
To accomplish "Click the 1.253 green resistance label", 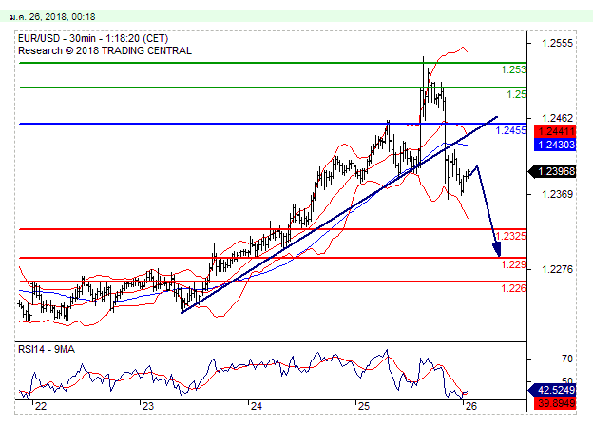I will pyautogui.click(x=513, y=69).
